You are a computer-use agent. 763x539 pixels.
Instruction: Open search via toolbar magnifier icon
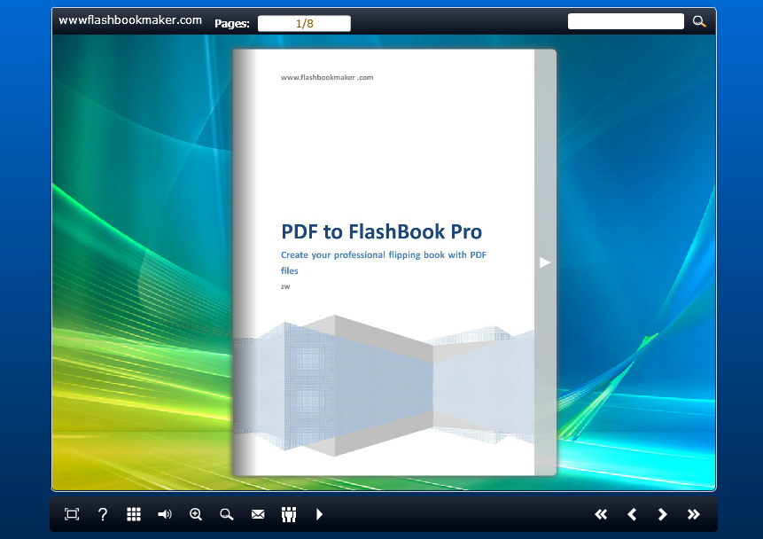[227, 514]
